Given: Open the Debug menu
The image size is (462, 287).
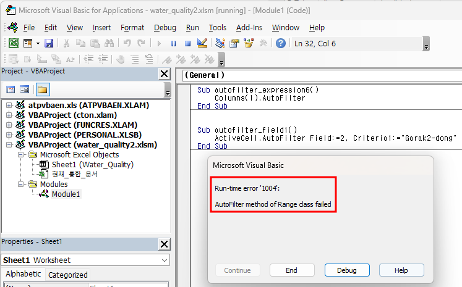Looking at the screenshot, I should [x=165, y=28].
